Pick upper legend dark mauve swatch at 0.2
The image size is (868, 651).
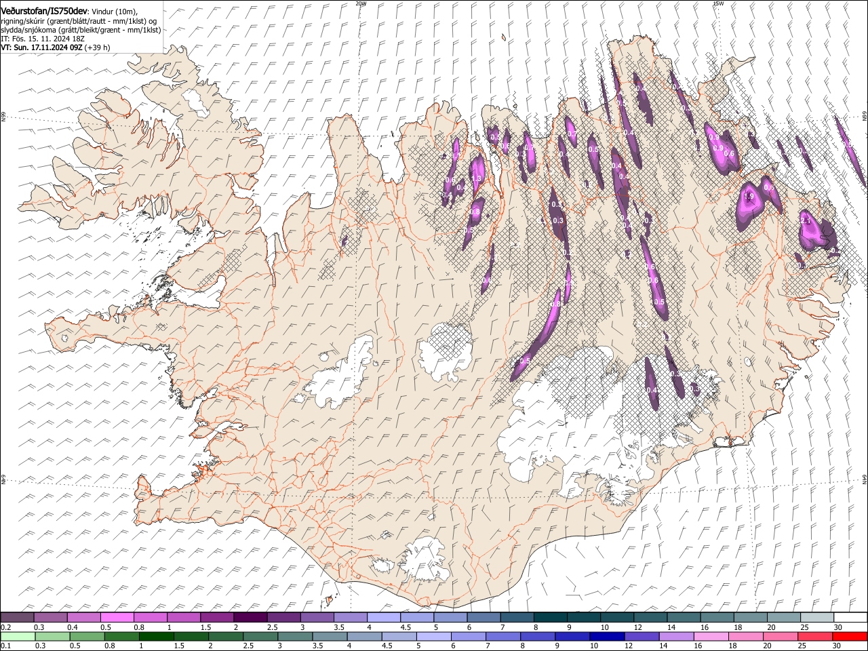[x=18, y=618]
